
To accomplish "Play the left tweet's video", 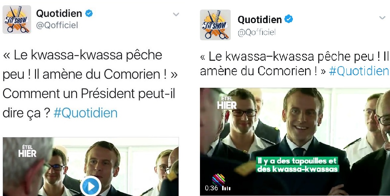I will click(91, 186).
